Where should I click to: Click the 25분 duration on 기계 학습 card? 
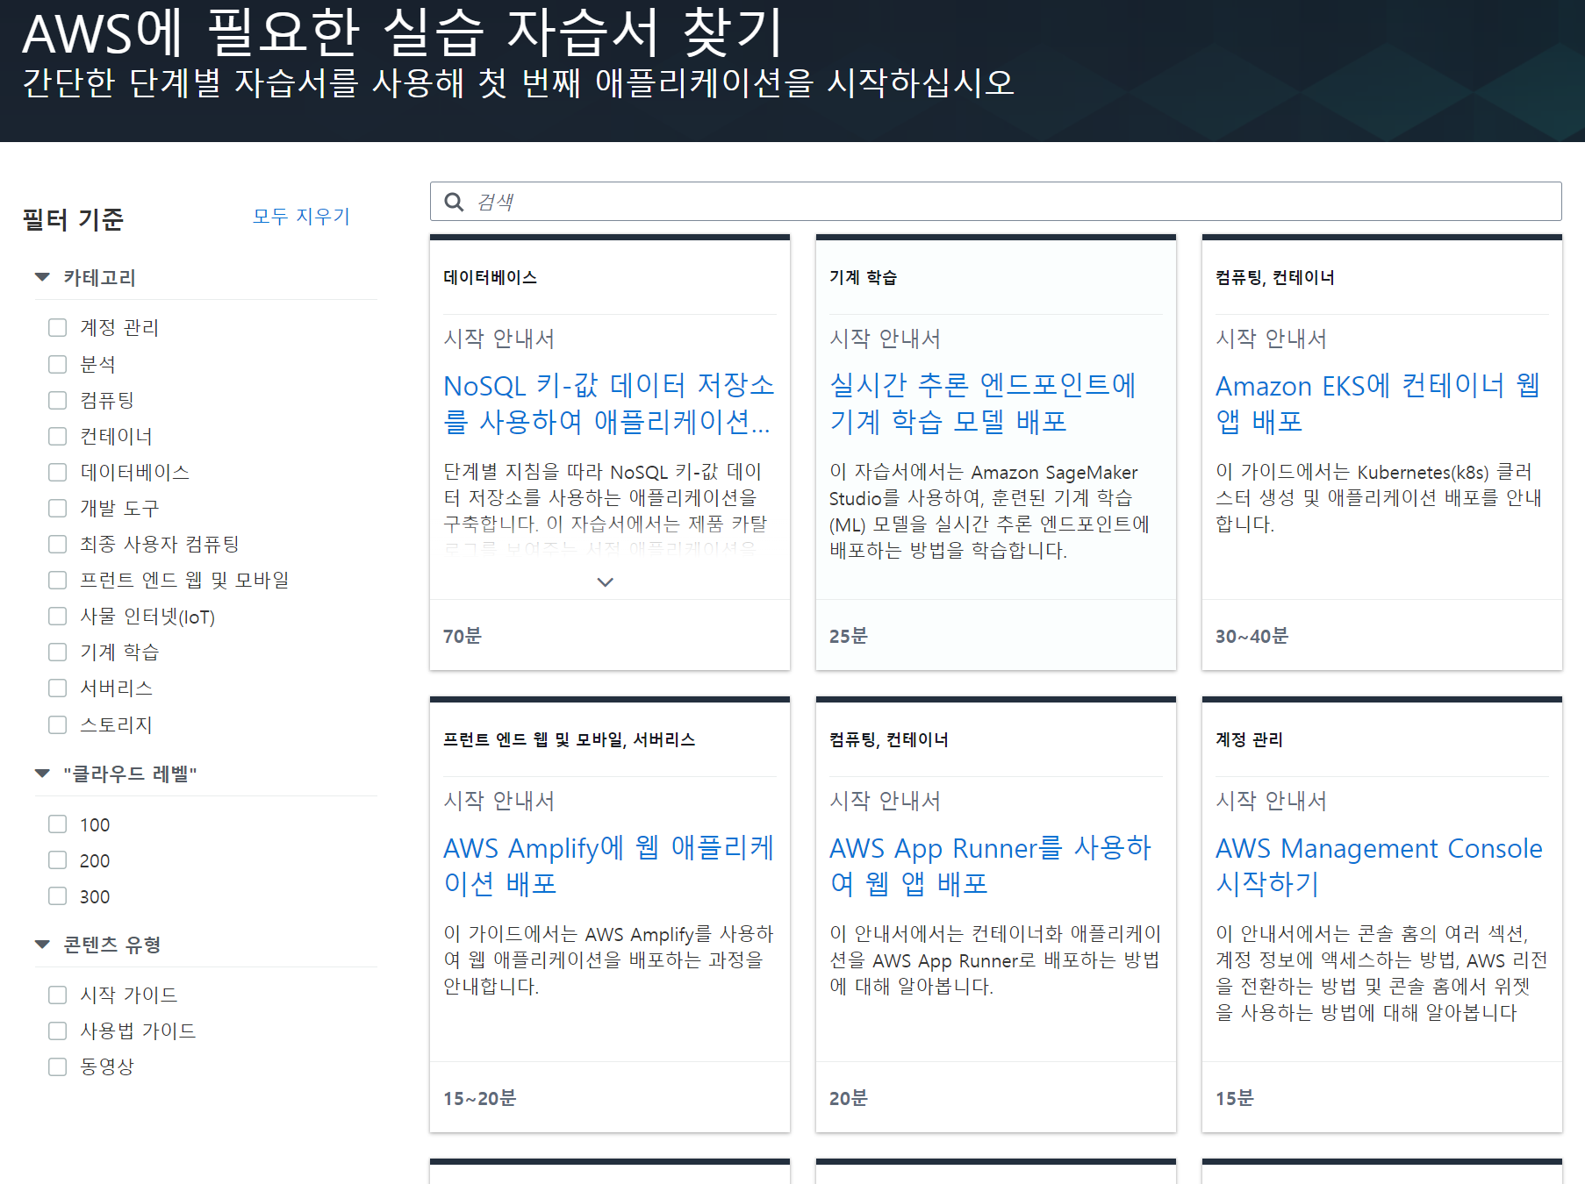849,636
